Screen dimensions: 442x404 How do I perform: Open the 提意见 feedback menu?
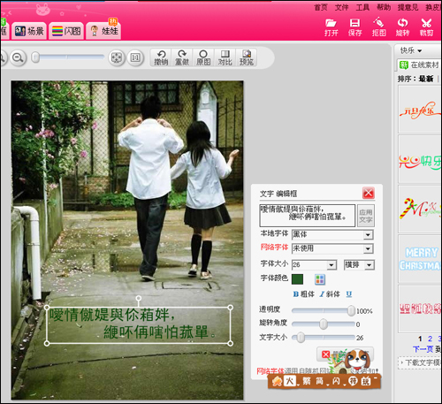(x=408, y=7)
